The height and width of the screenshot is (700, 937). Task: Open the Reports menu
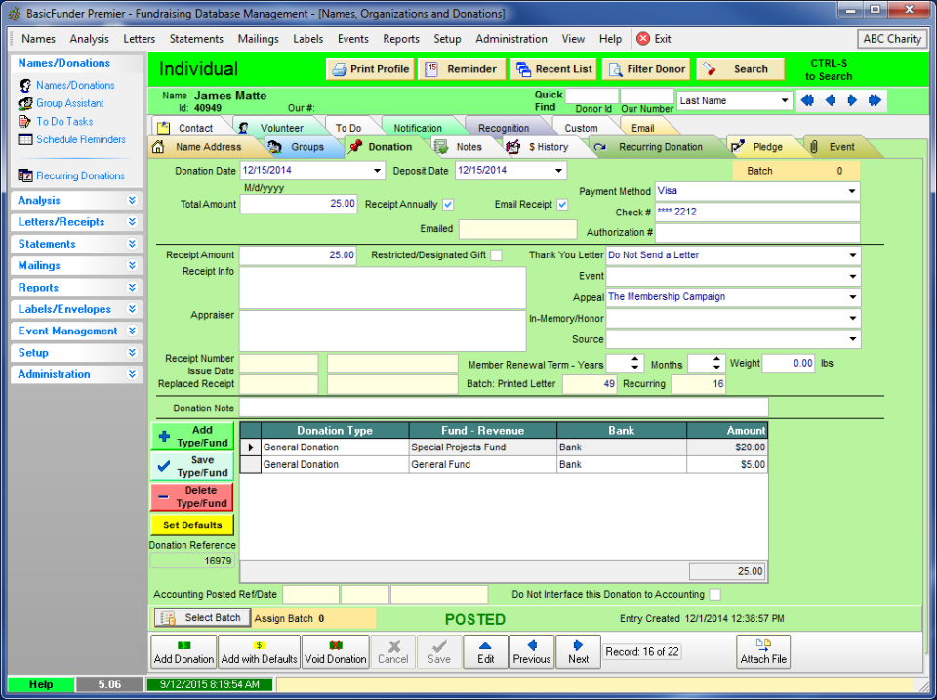(400, 39)
